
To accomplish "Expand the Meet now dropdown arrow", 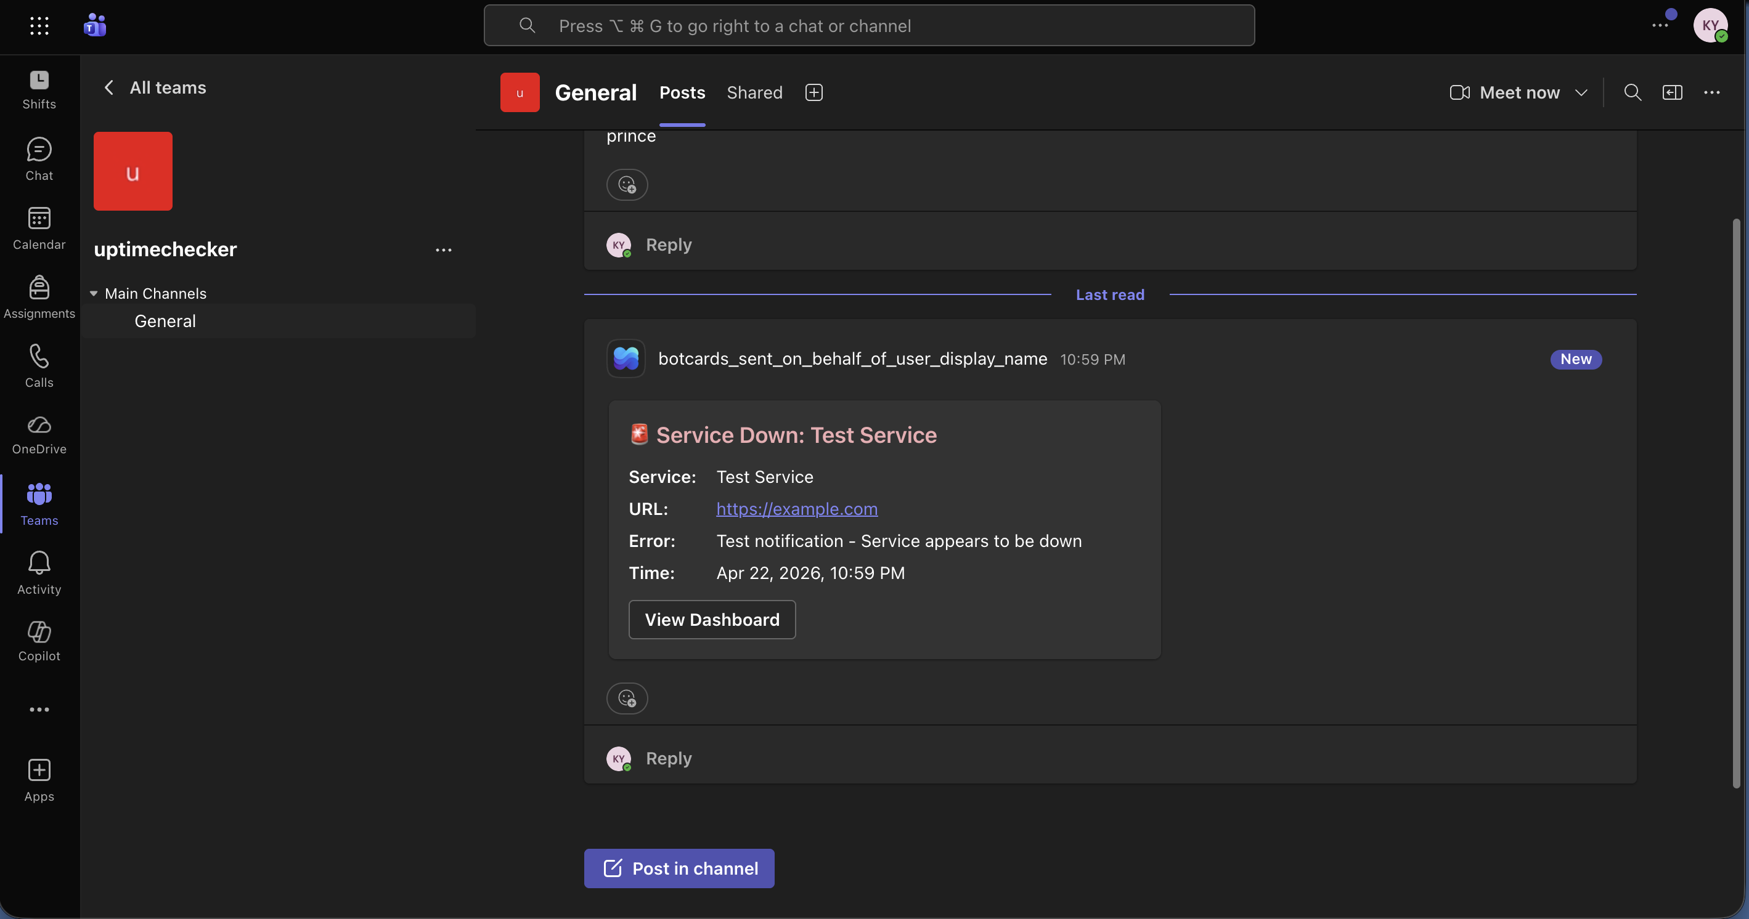I will click(x=1581, y=92).
